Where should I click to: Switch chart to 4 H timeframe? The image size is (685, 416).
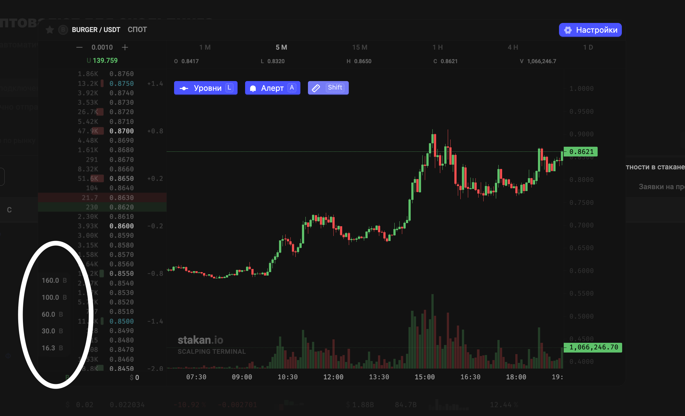(x=513, y=47)
